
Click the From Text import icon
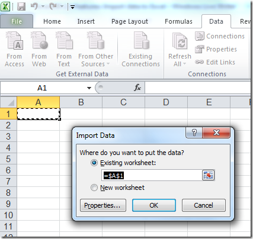tap(65, 40)
